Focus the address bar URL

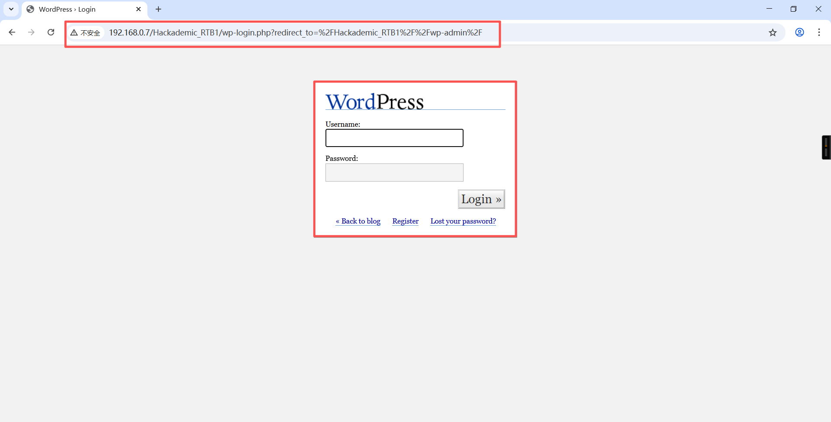pyautogui.click(x=295, y=32)
